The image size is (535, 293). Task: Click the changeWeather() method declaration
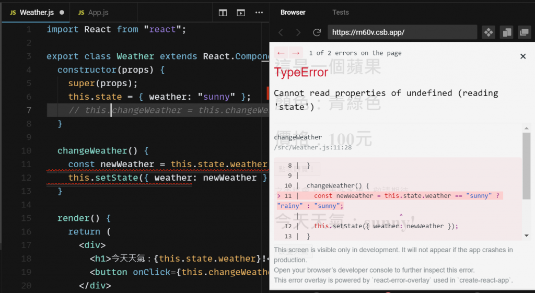pyautogui.click(x=103, y=150)
